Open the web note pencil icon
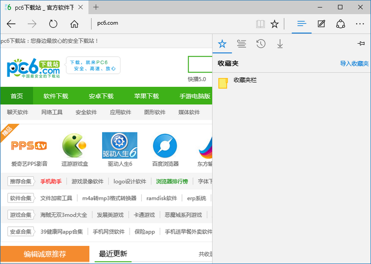Image resolution: width=371 pixels, height=264 pixels. click(321, 24)
